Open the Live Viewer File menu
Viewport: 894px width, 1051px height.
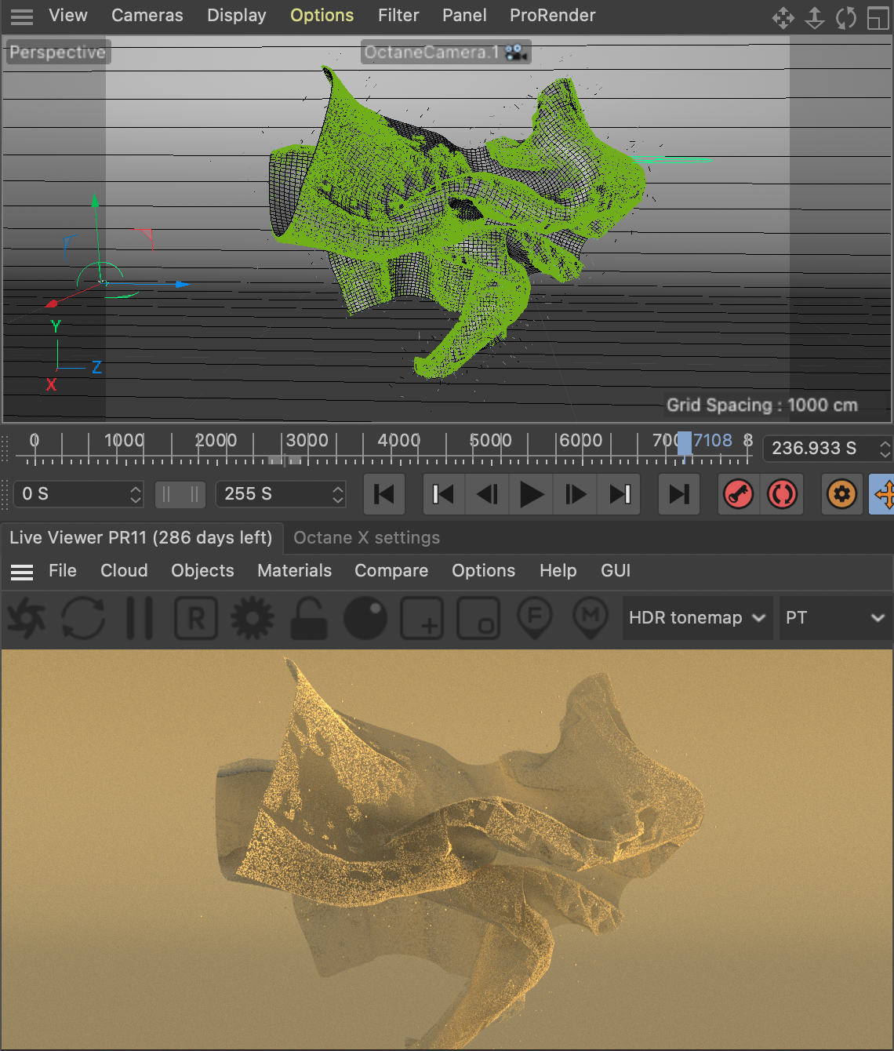63,570
